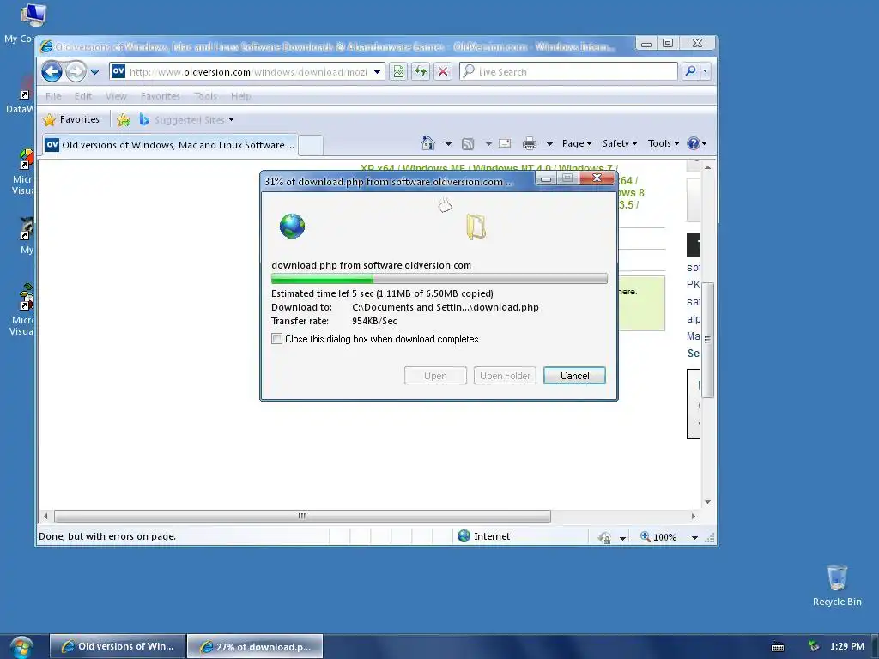Click the globe icon in download dialog

click(x=292, y=226)
